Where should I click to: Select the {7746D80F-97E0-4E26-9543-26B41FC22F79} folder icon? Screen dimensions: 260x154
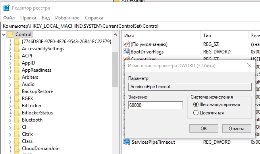[17, 42]
